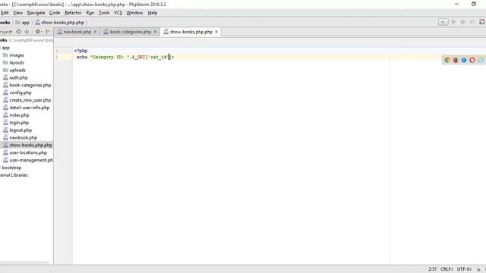Viewport: 486px width, 273px height.
Task: Select book-categories.php in the project tree
Action: 30,85
